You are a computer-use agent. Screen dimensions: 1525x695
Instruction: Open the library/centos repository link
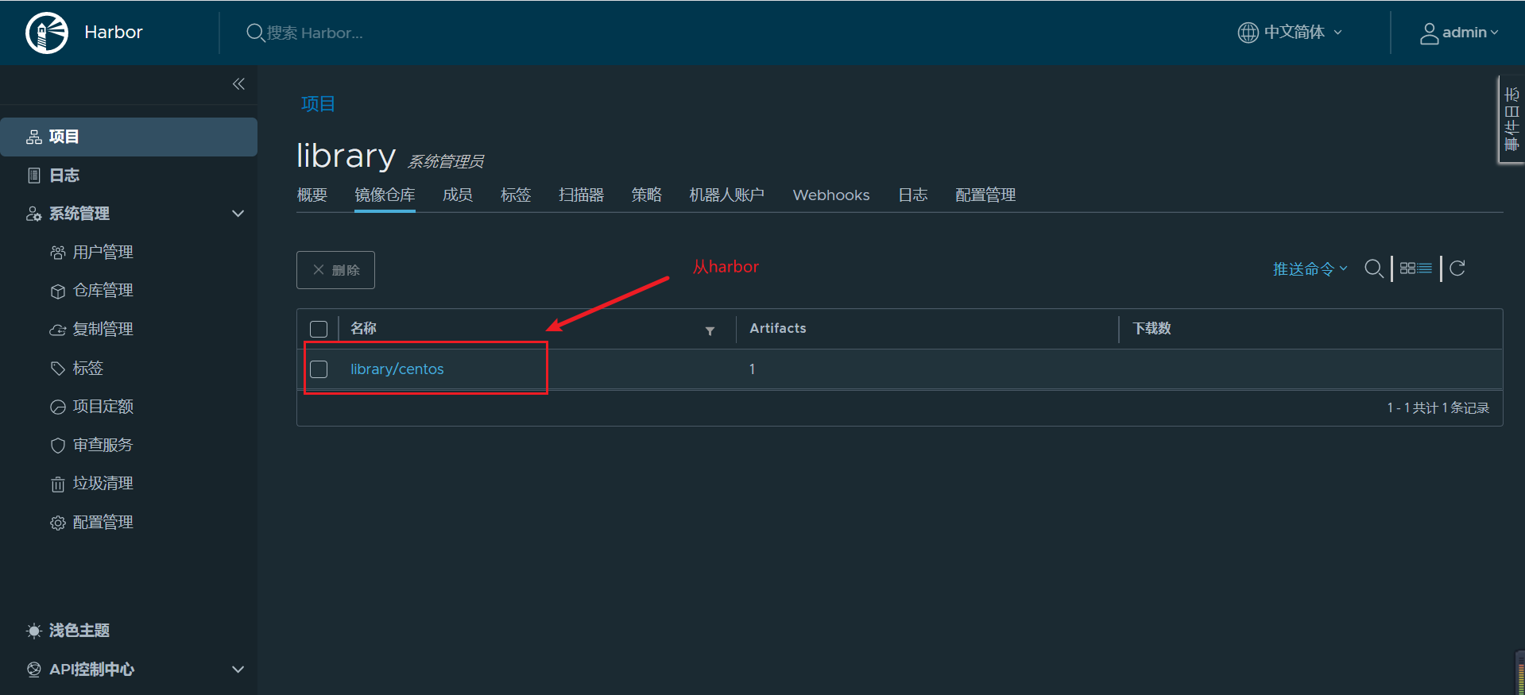[x=397, y=369]
